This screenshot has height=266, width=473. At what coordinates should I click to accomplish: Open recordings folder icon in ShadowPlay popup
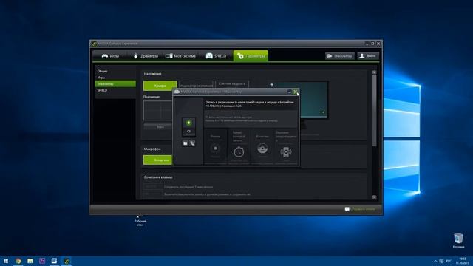pos(186,143)
